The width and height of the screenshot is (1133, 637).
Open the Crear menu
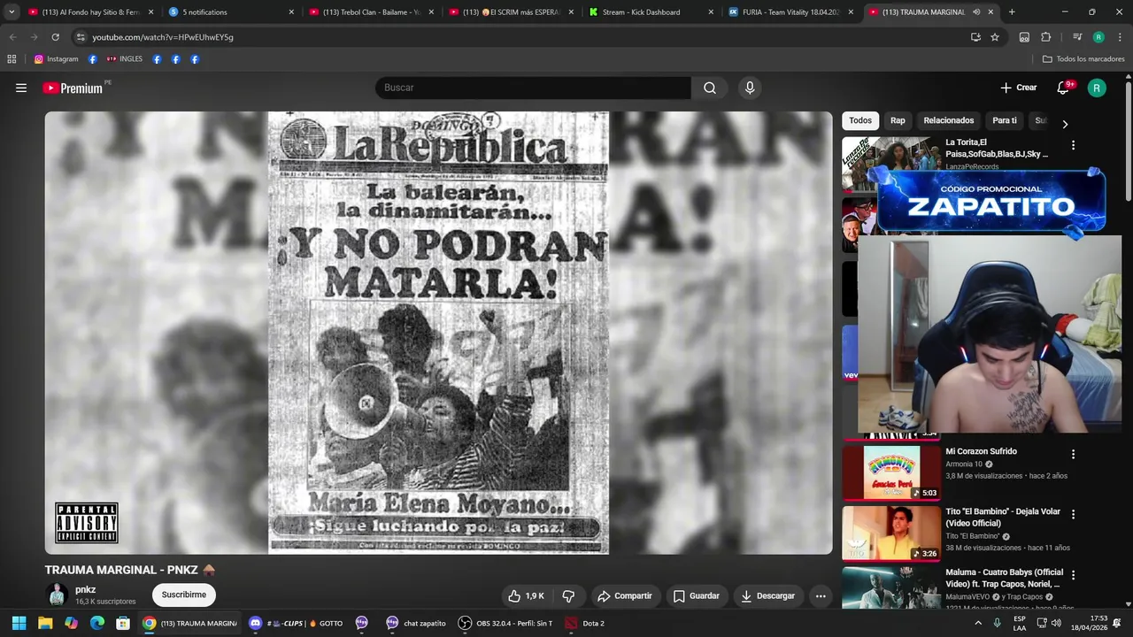click(x=1019, y=88)
